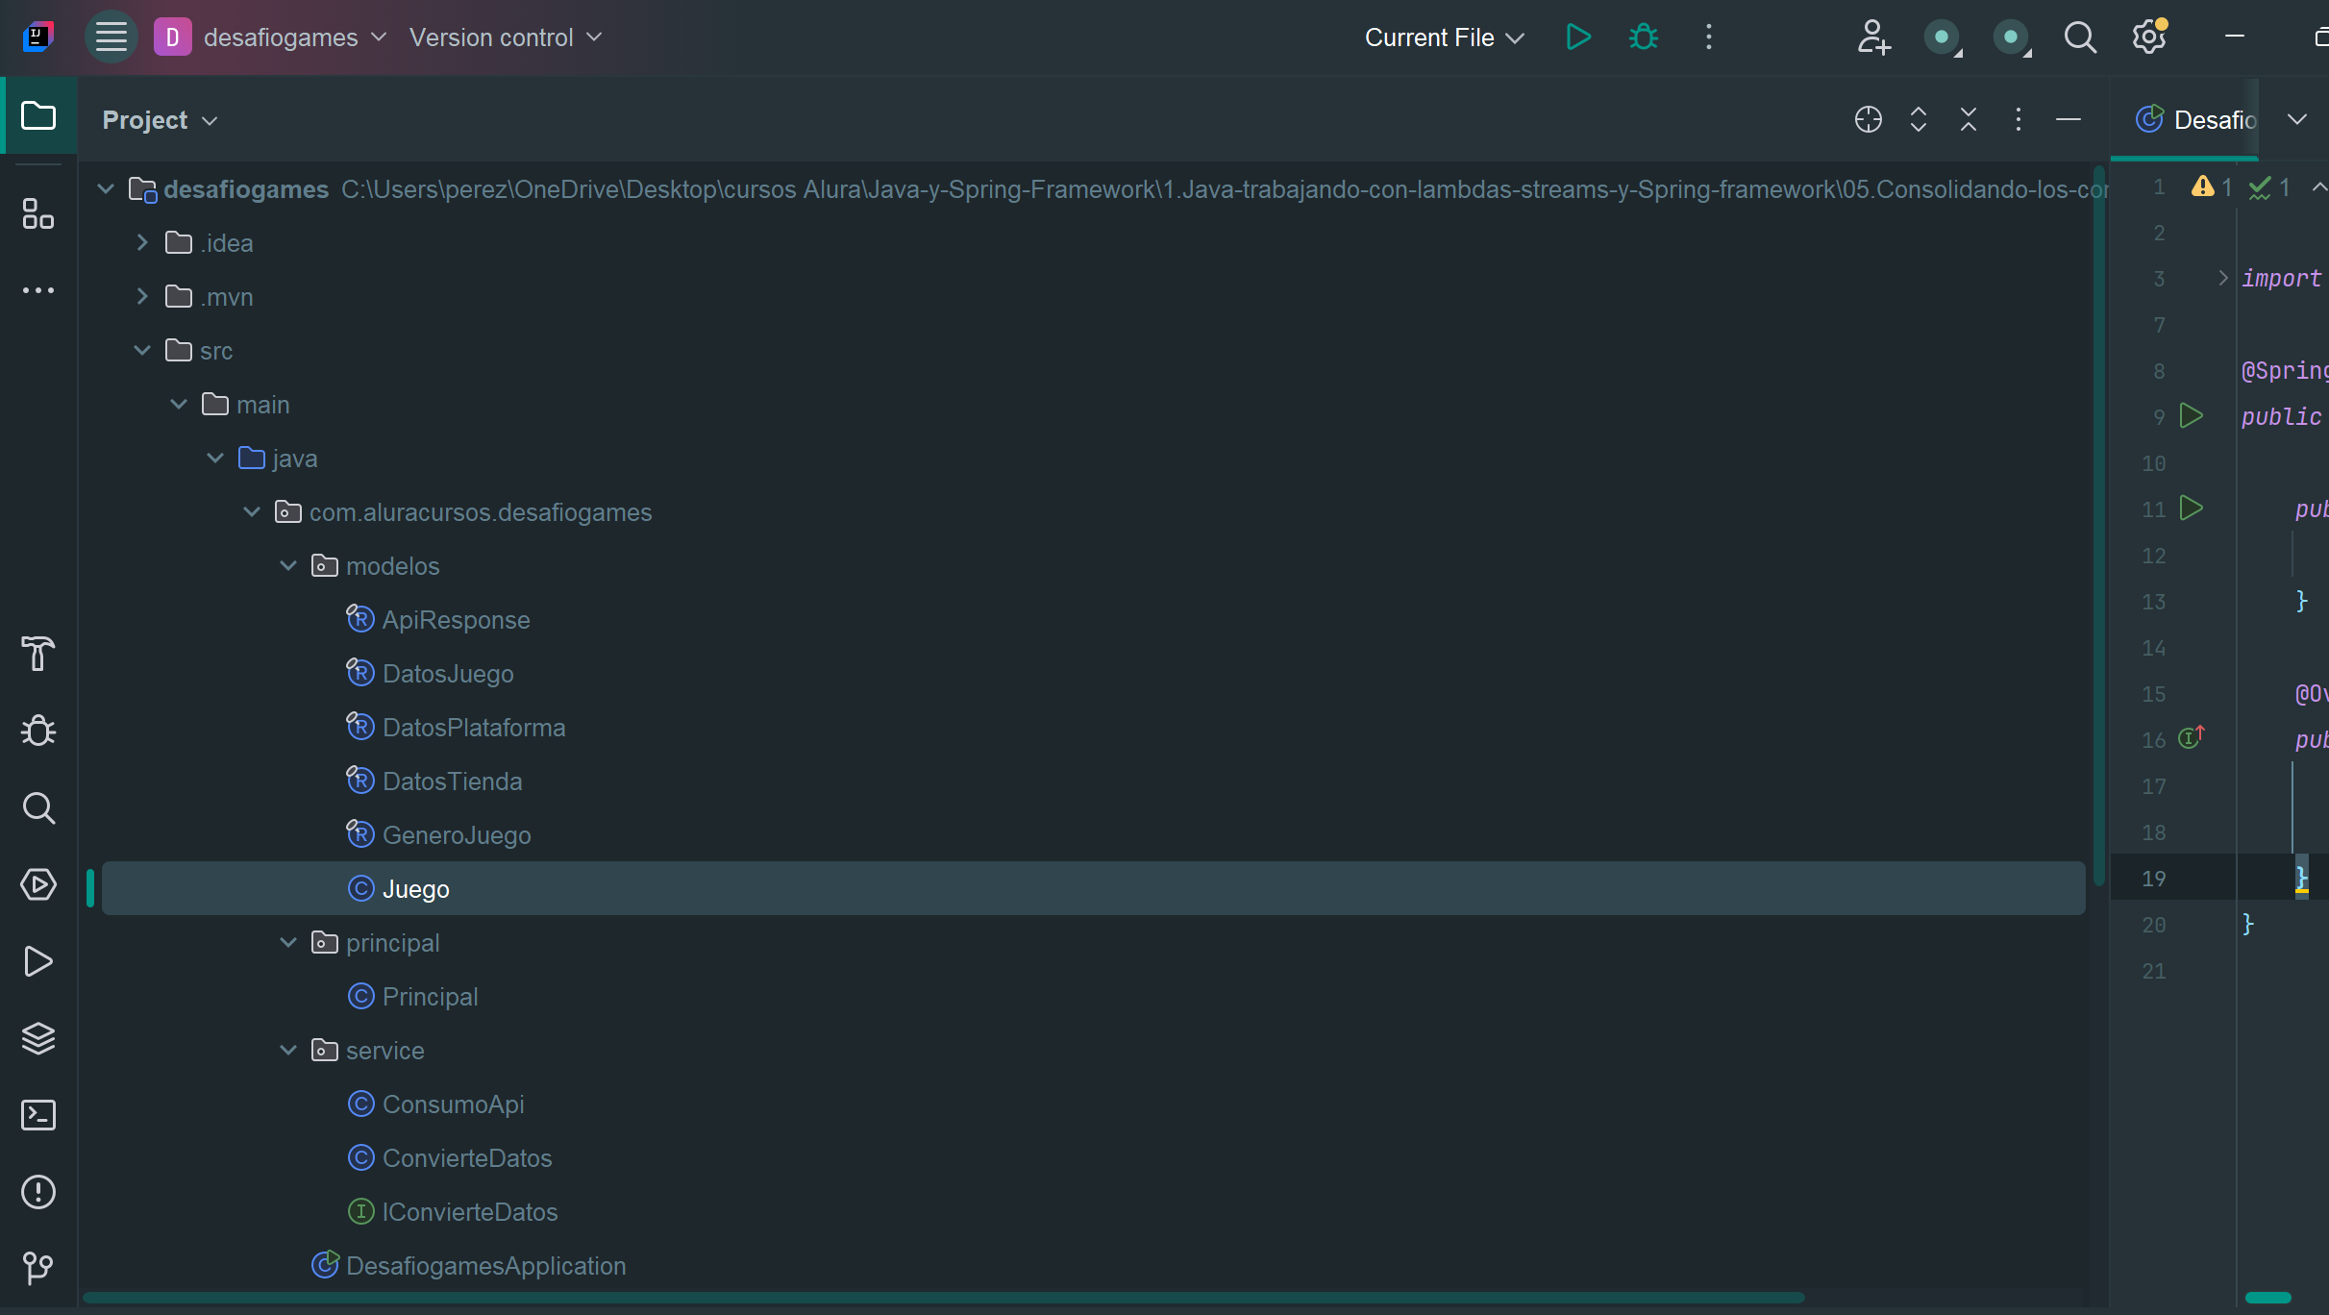2329x1315 pixels.
Task: Collapse the modelos package
Action: 288,566
